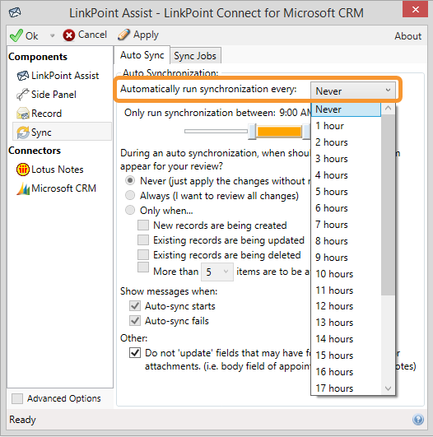Choose 7 hours sync interval

pos(346,225)
